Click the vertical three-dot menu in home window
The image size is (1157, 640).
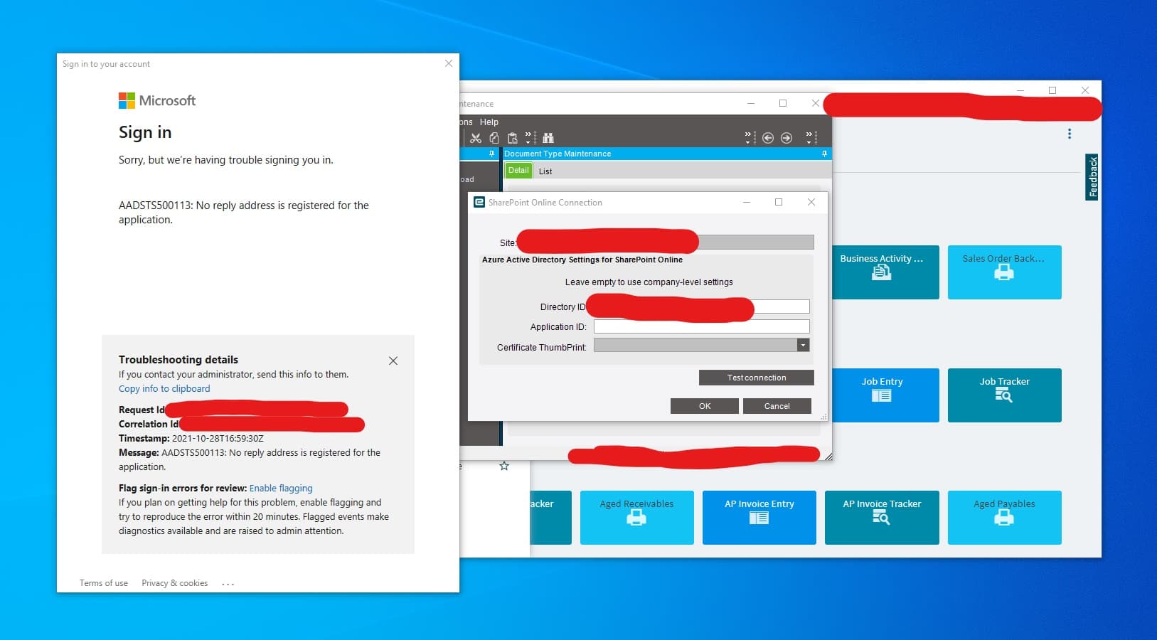coord(1070,134)
